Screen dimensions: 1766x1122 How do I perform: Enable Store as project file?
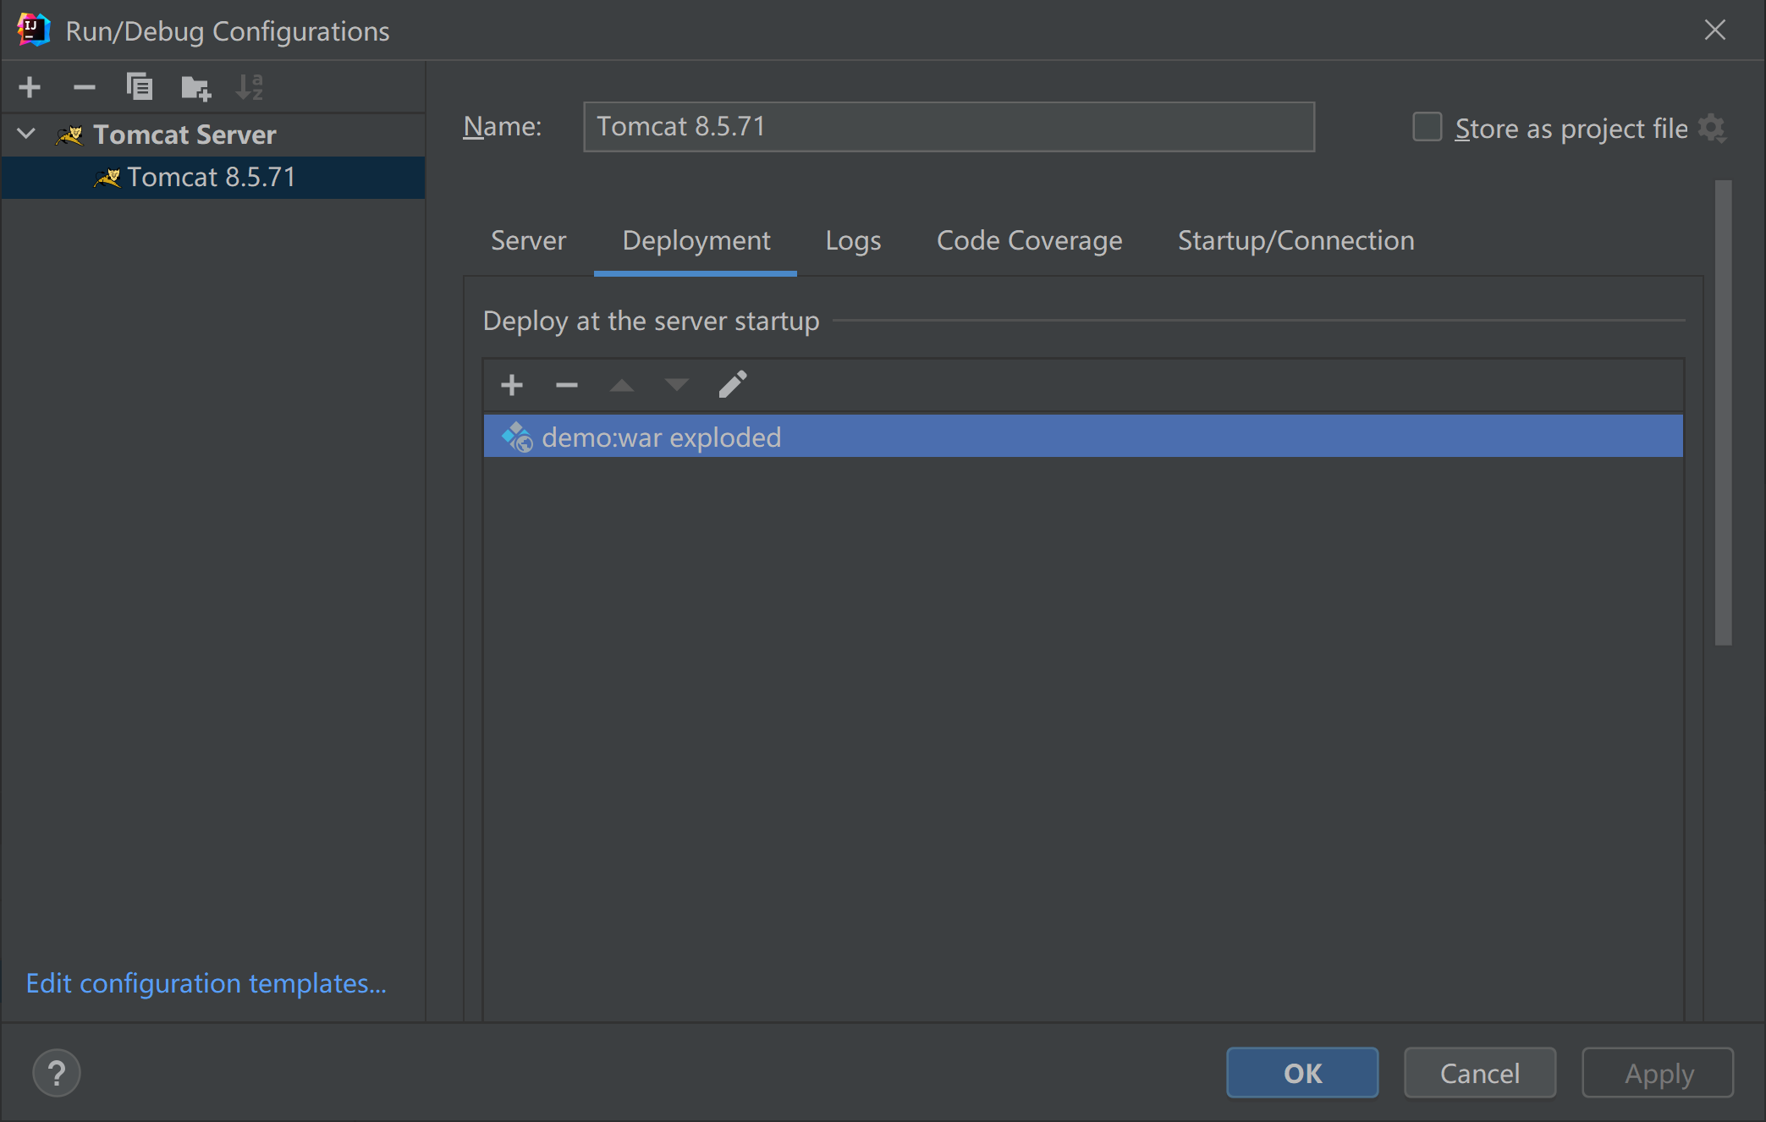[1427, 128]
